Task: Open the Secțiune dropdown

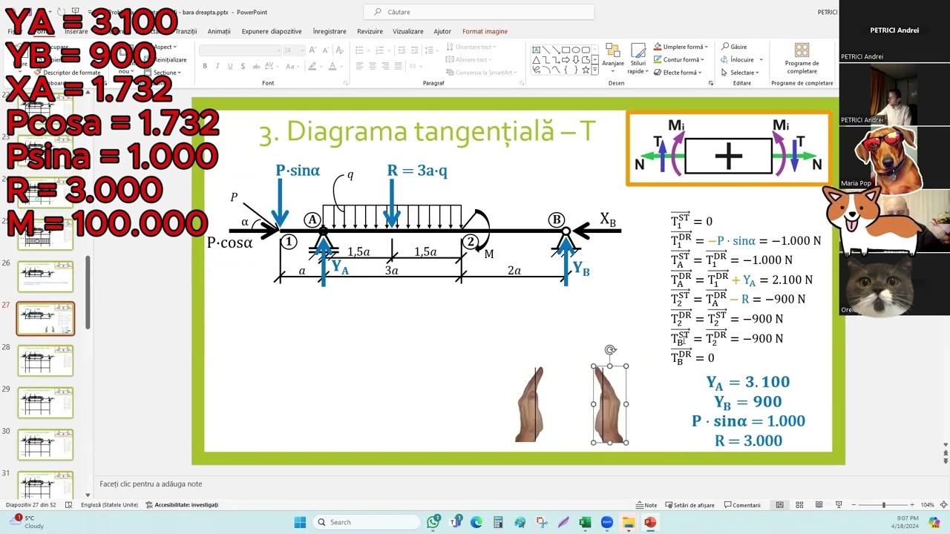Action: 163,73
